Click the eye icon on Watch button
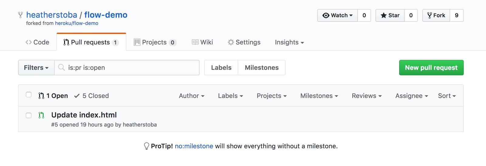This screenshot has height=166, width=486. click(326, 15)
